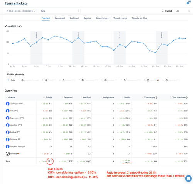Show Toprabat PT channel in the chart
The height and width of the screenshot is (184, 193).
tap(109, 80)
